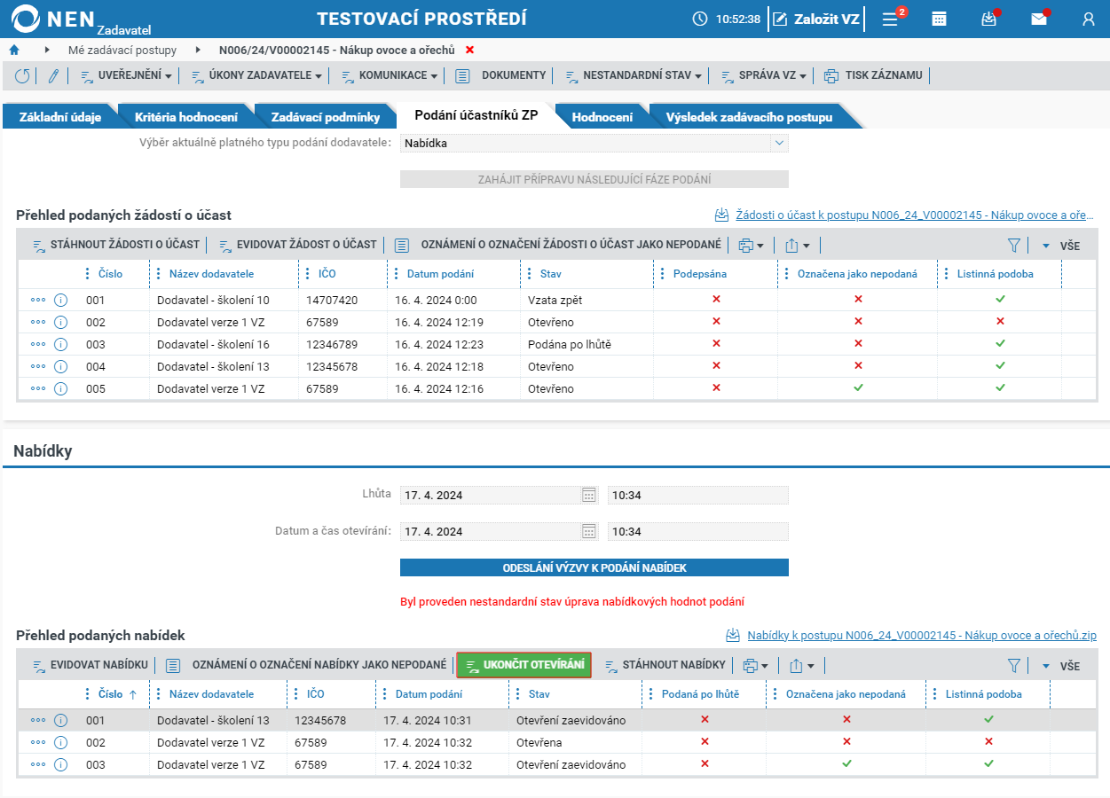This screenshot has height=798, width=1110.
Task: Open the SPRÁVA VZ dropdown menu
Action: click(x=764, y=76)
